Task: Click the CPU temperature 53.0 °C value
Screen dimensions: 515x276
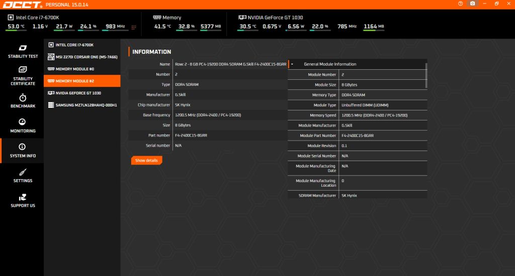Action: pos(16,27)
